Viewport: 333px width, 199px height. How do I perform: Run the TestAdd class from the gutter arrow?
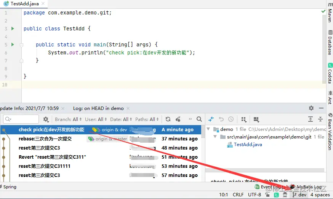coord(13,29)
